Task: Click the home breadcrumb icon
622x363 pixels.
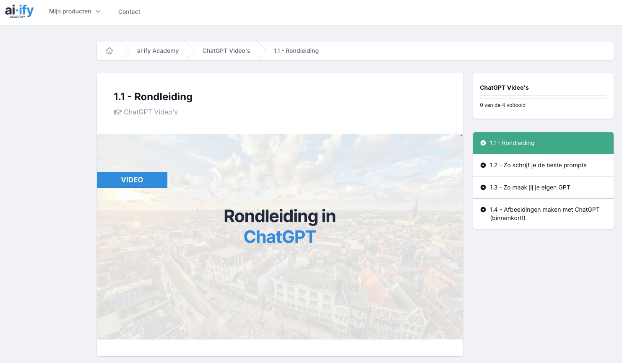Action: click(x=109, y=51)
